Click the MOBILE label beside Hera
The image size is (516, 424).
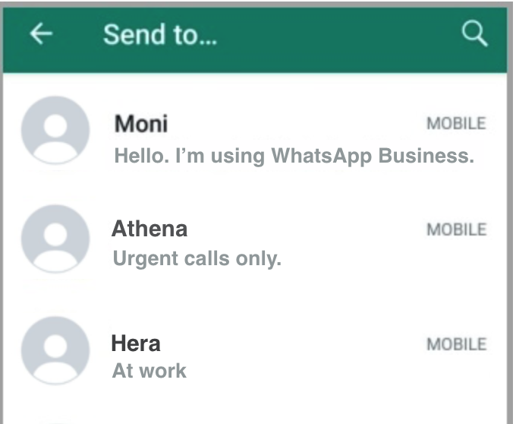coord(456,345)
